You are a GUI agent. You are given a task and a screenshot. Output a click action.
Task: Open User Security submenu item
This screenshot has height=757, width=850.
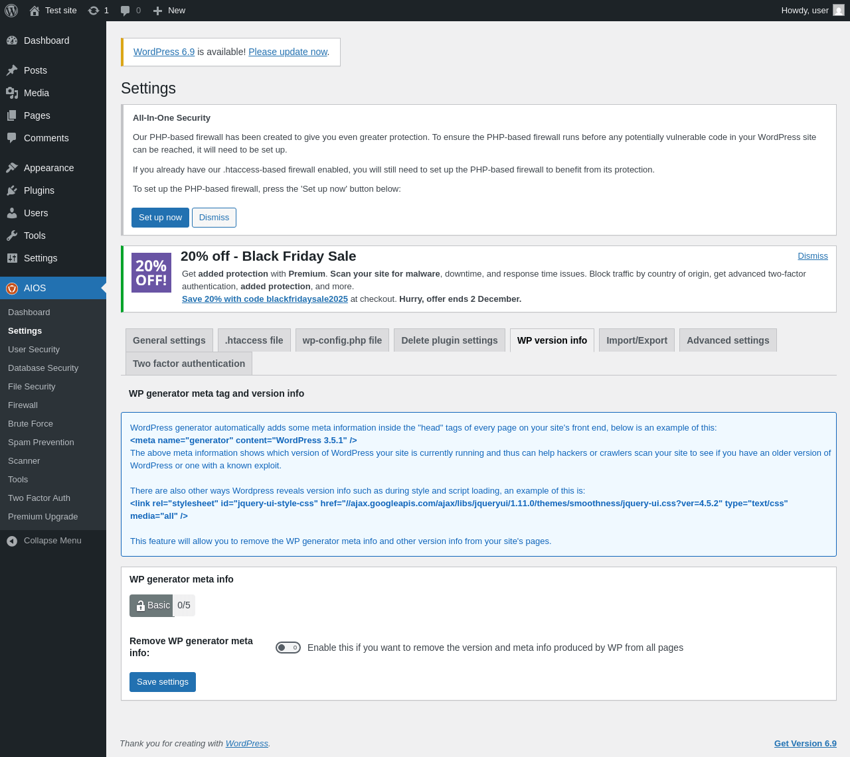pyautogui.click(x=53, y=350)
